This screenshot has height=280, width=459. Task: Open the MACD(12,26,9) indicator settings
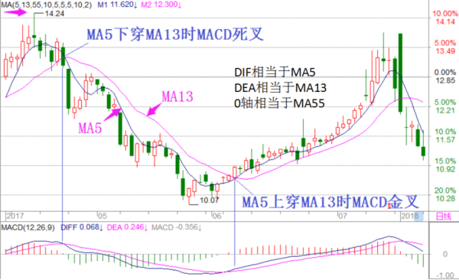[x=28, y=227]
